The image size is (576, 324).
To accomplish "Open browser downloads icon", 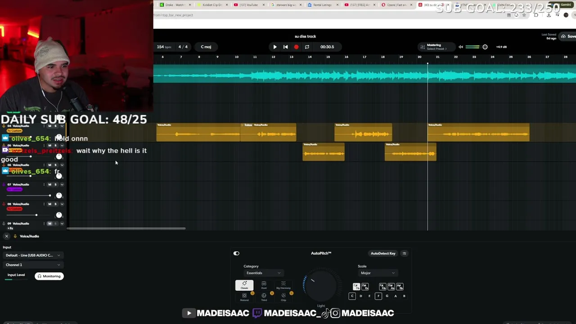I will 549,15.
